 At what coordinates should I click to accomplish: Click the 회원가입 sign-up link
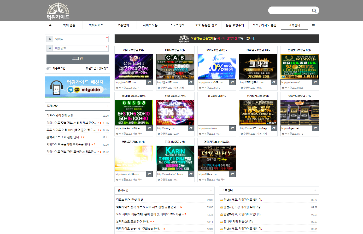point(91,68)
